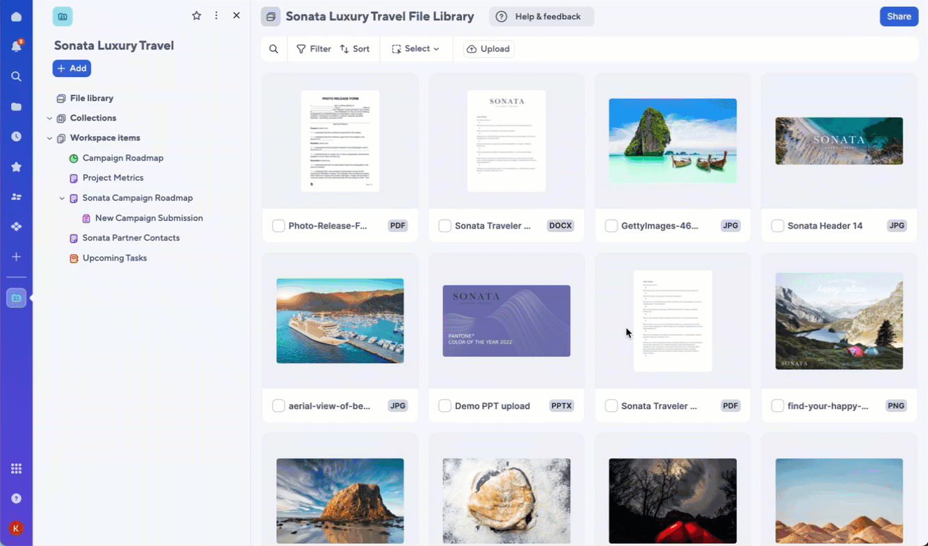Image resolution: width=928 pixels, height=546 pixels.
Task: Check the Sonata Traveler PDF checkbox
Action: click(611, 406)
